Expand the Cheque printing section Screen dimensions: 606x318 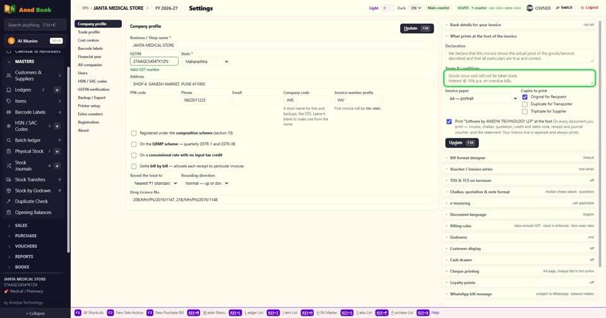tap(520, 271)
